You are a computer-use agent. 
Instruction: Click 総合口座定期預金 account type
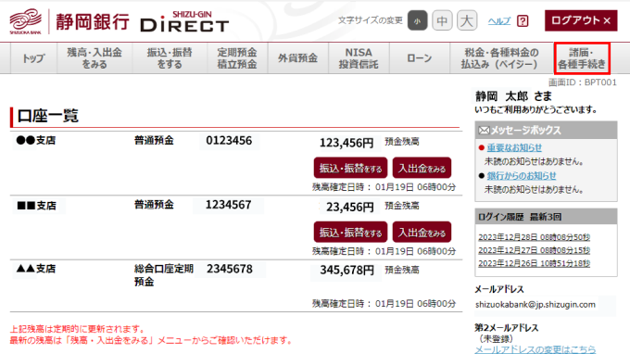click(164, 275)
